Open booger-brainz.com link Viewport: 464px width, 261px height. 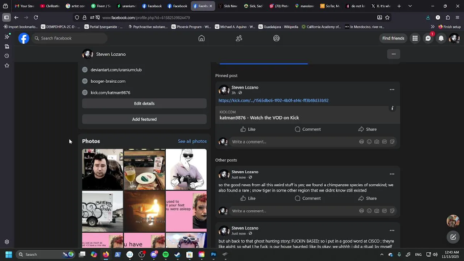click(108, 81)
